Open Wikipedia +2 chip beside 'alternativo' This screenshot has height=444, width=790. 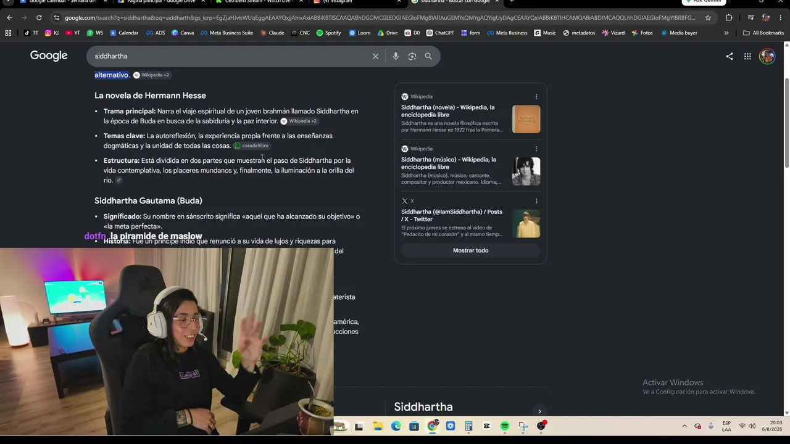tap(152, 75)
